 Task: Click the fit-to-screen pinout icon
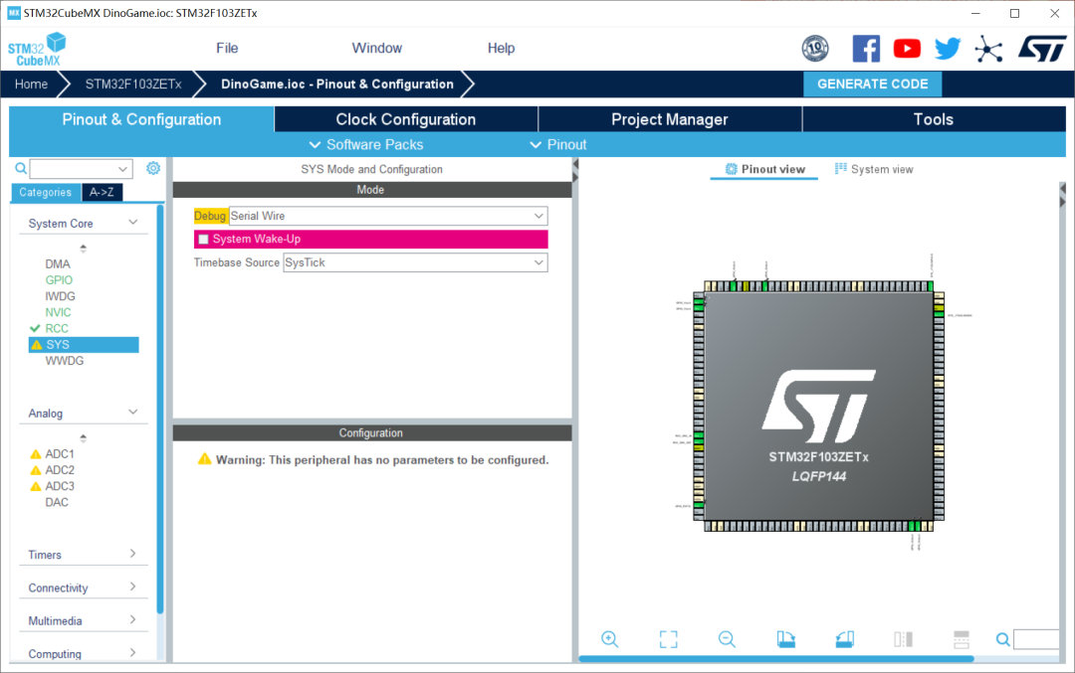pyautogui.click(x=668, y=639)
